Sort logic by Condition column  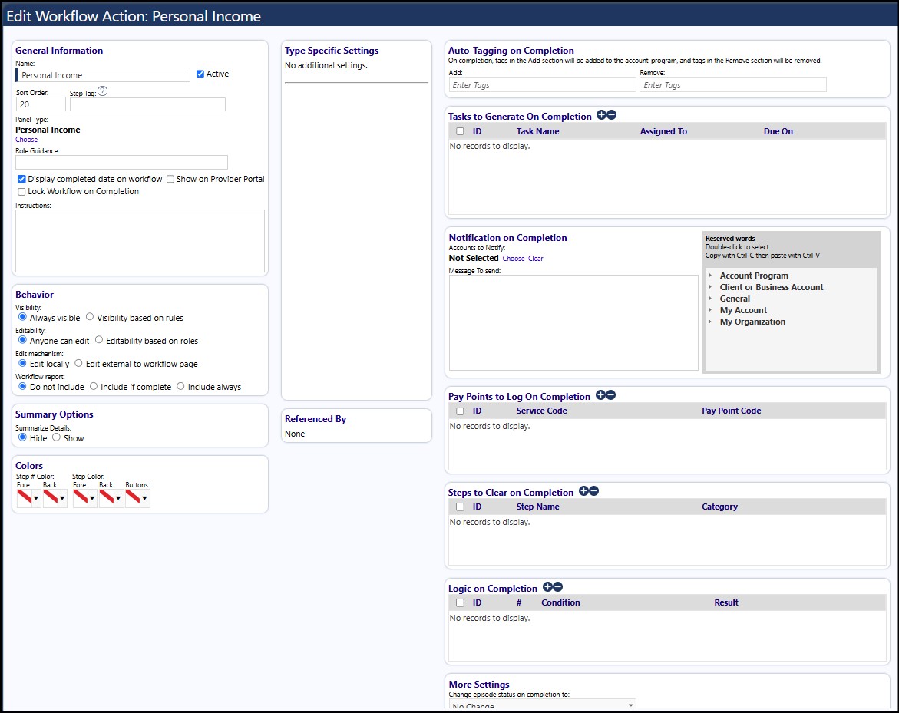pyautogui.click(x=560, y=603)
